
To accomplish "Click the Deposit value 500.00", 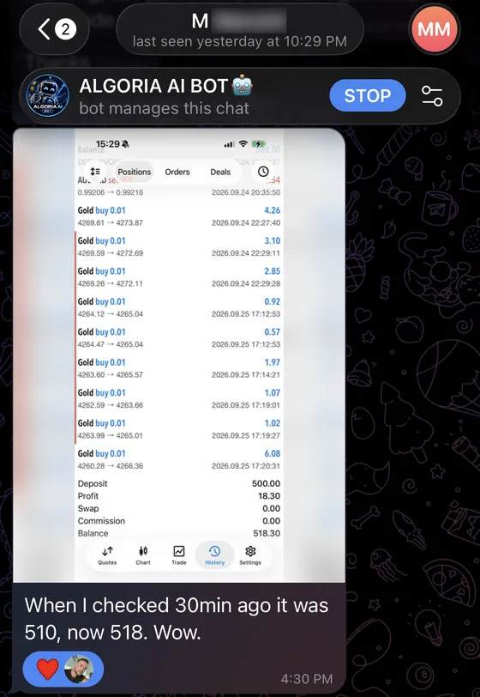I will [266, 483].
